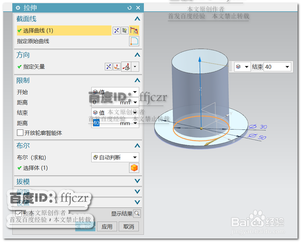301x242 pixels.
Task: Click the 取消 button to dismiss
Action: tap(128, 226)
